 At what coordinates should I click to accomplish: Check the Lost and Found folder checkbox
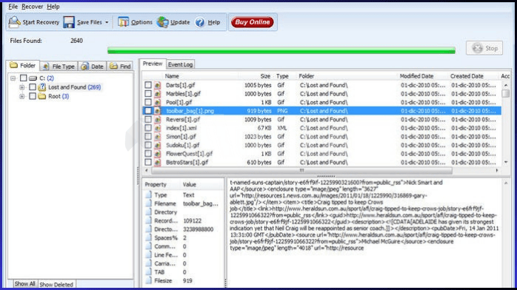(x=33, y=87)
